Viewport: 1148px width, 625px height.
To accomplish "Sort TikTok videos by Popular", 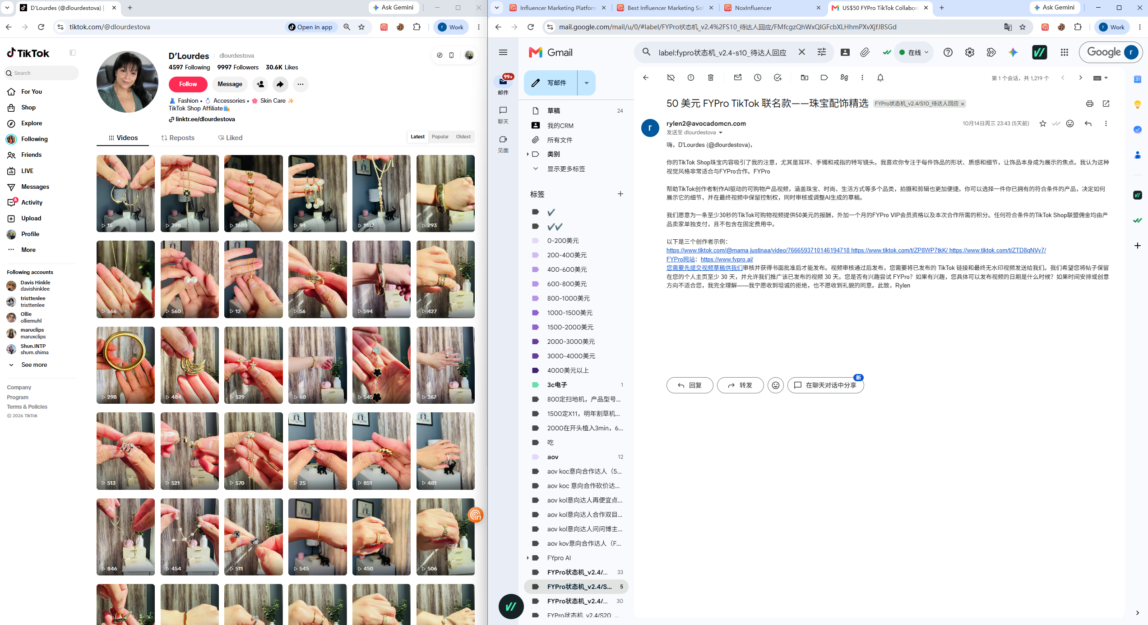I will point(440,137).
